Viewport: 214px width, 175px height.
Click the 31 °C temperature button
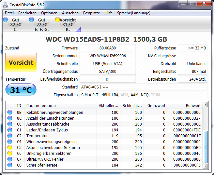point(21,90)
